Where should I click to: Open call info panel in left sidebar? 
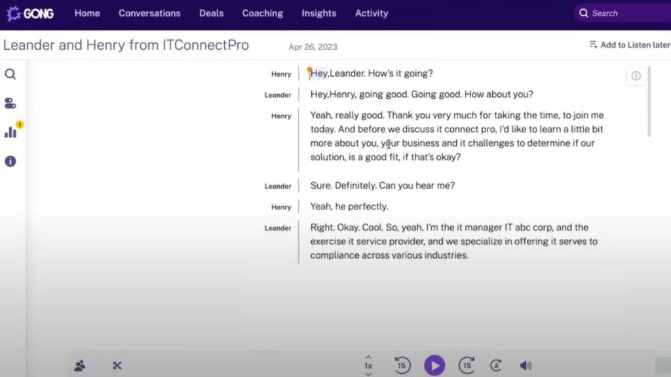coord(10,161)
